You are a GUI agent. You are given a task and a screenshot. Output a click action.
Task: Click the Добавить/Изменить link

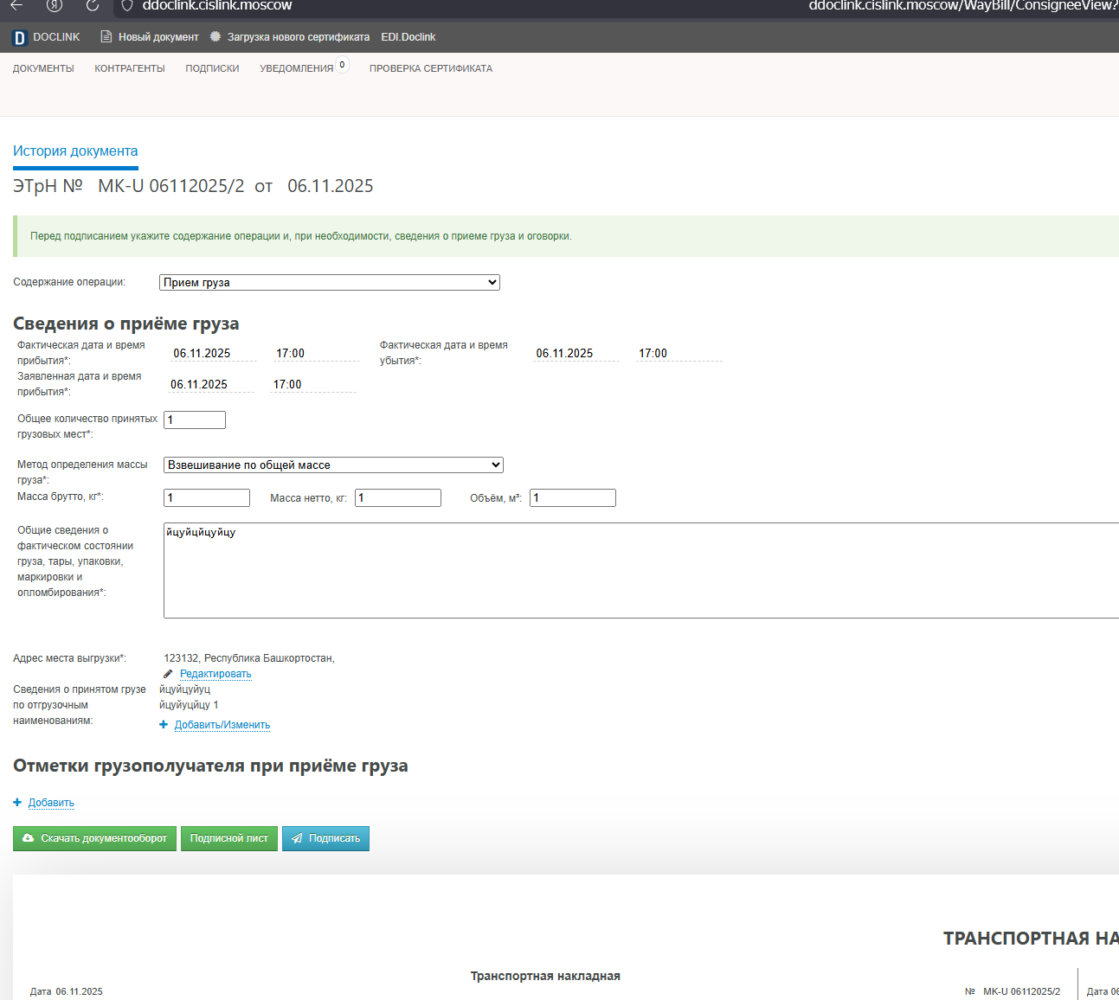pos(222,725)
